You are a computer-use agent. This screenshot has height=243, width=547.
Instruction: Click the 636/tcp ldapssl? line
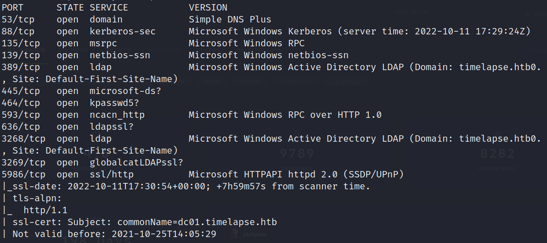click(68, 127)
